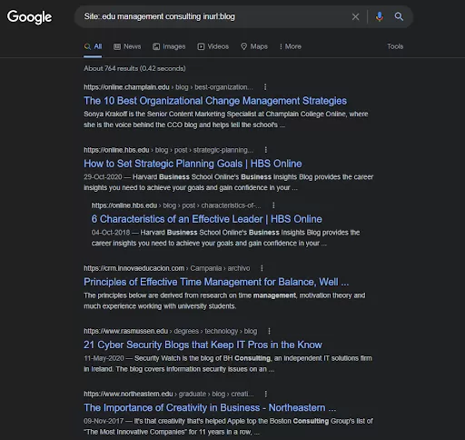This screenshot has height=440, width=465.
Task: Open 21 Cyber Security Blogs result link
Action: 203,345
